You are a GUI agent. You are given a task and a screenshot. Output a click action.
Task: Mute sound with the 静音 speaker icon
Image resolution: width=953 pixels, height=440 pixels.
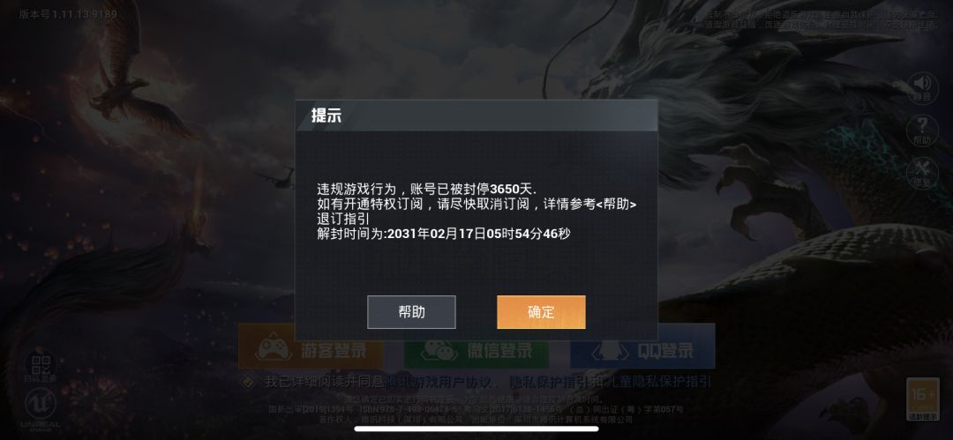click(x=922, y=87)
